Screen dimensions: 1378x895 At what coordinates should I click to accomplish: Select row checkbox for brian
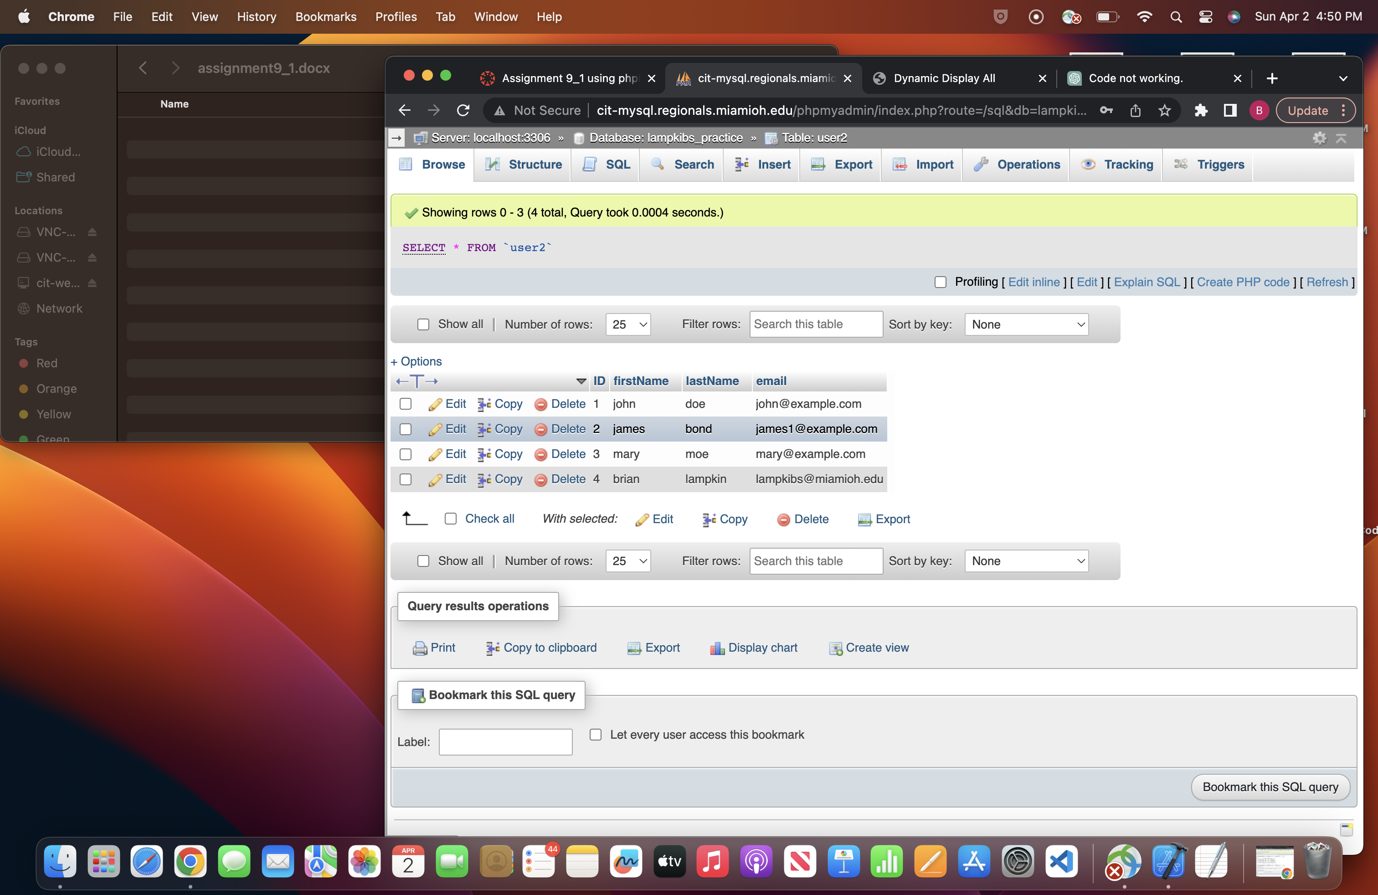(405, 479)
